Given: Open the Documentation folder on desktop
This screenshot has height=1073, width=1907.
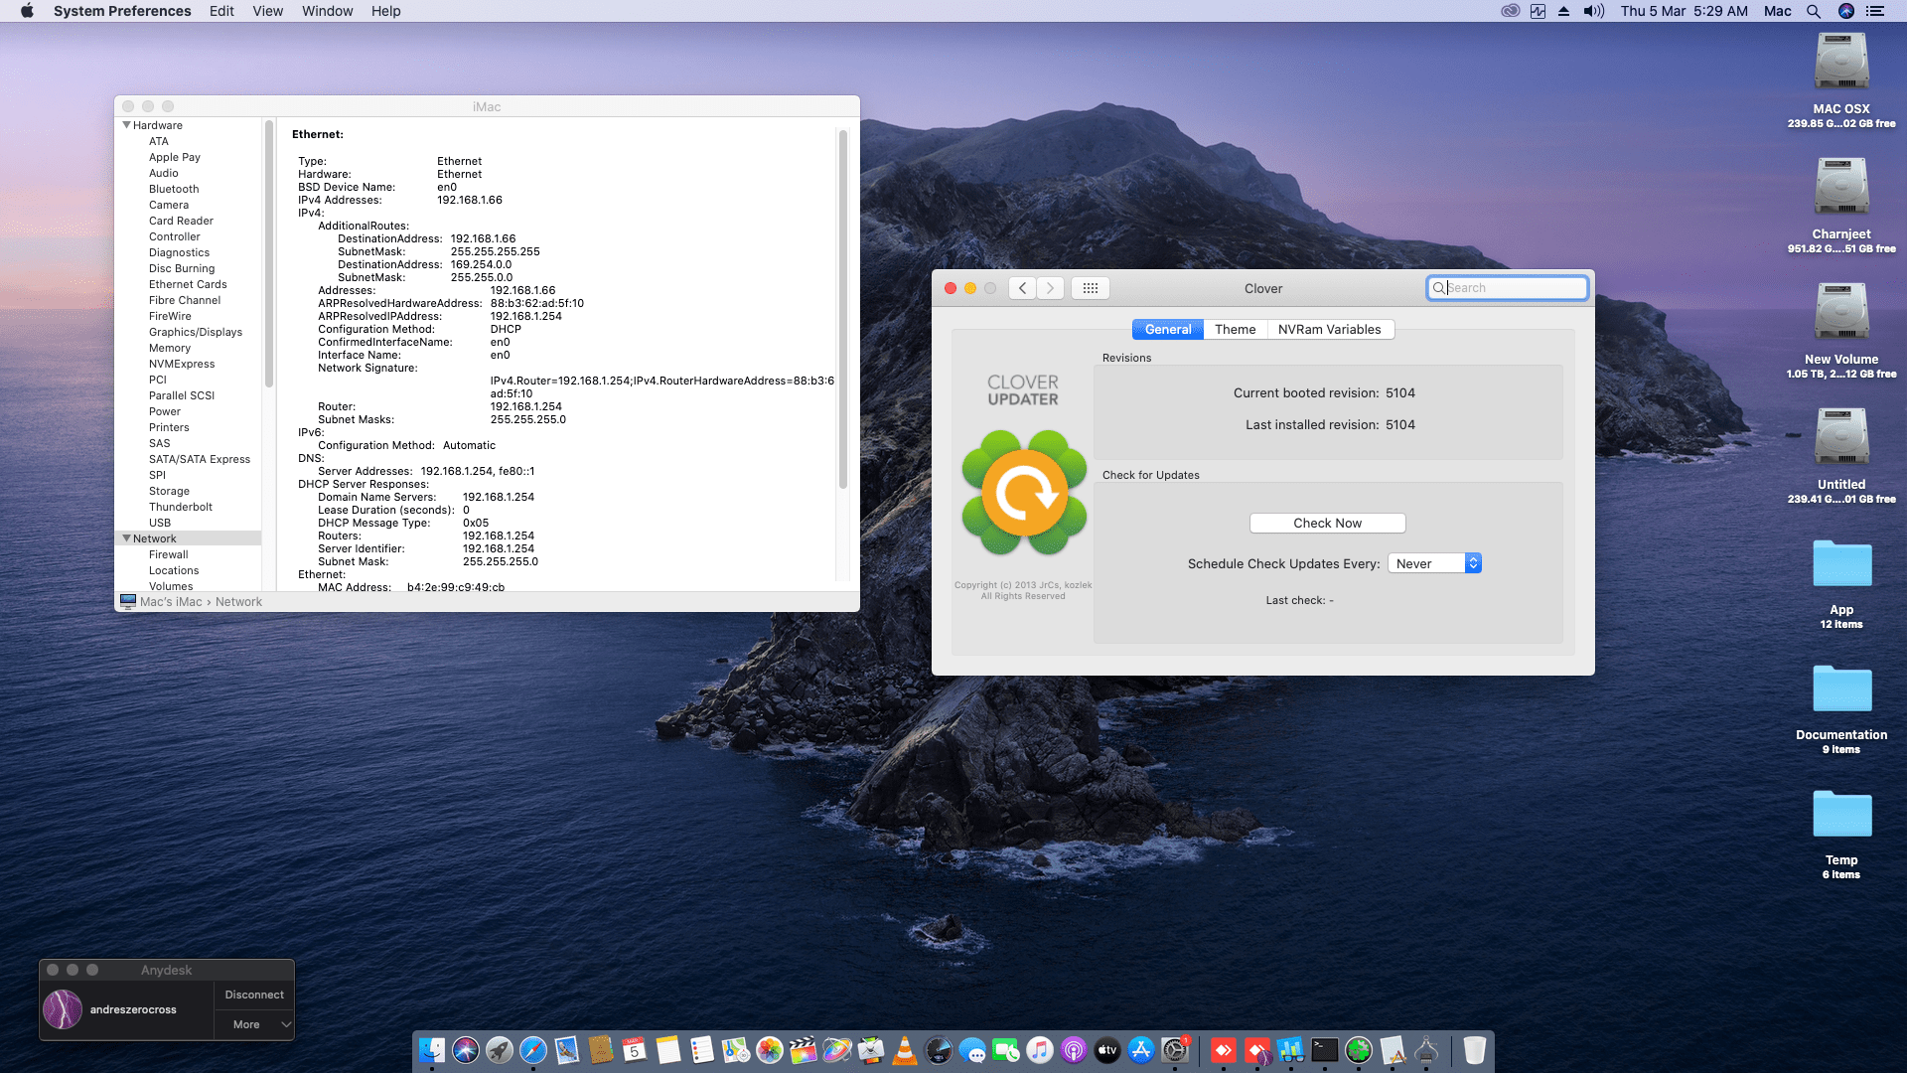Looking at the screenshot, I should (x=1840, y=689).
